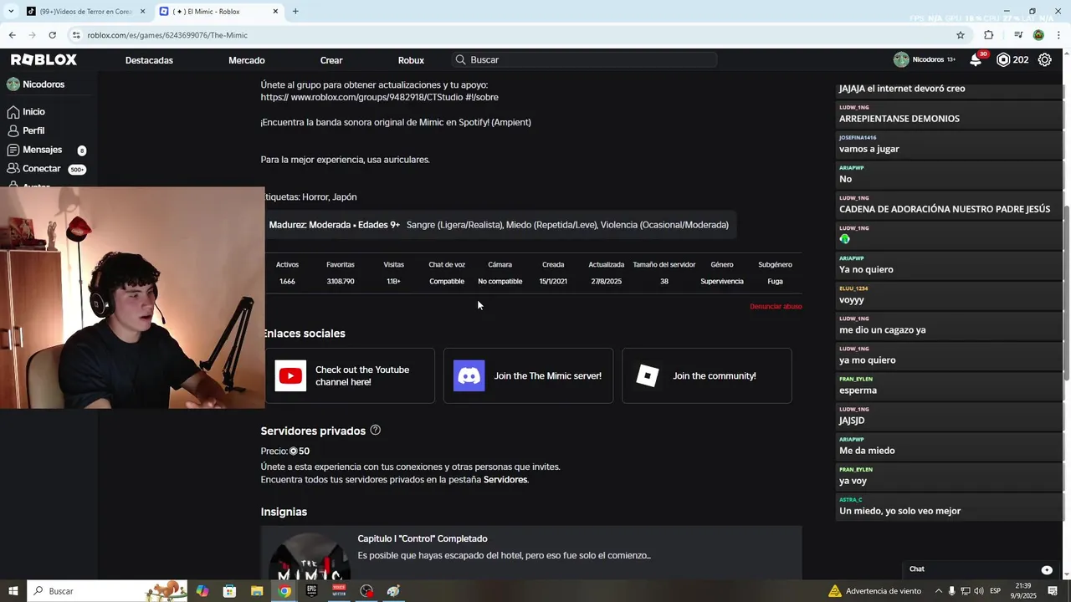
Task: Open the taskbar clock showing 21:39
Action: [x=1025, y=591]
